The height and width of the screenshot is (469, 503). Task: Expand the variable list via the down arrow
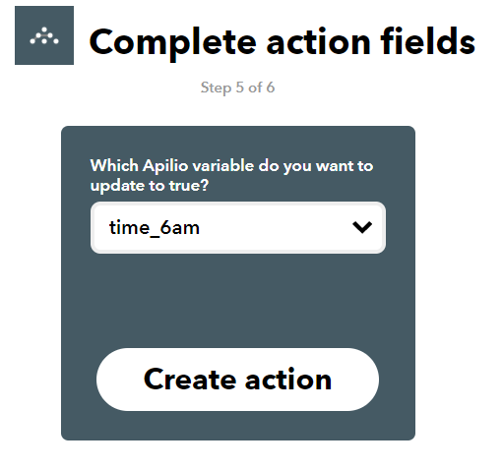point(362,227)
